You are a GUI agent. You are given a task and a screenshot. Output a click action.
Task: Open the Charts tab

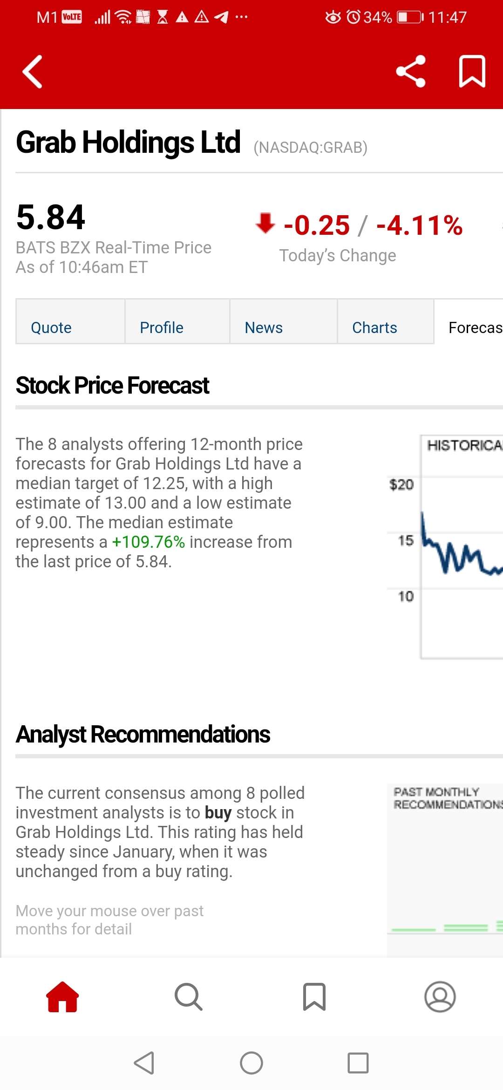374,327
